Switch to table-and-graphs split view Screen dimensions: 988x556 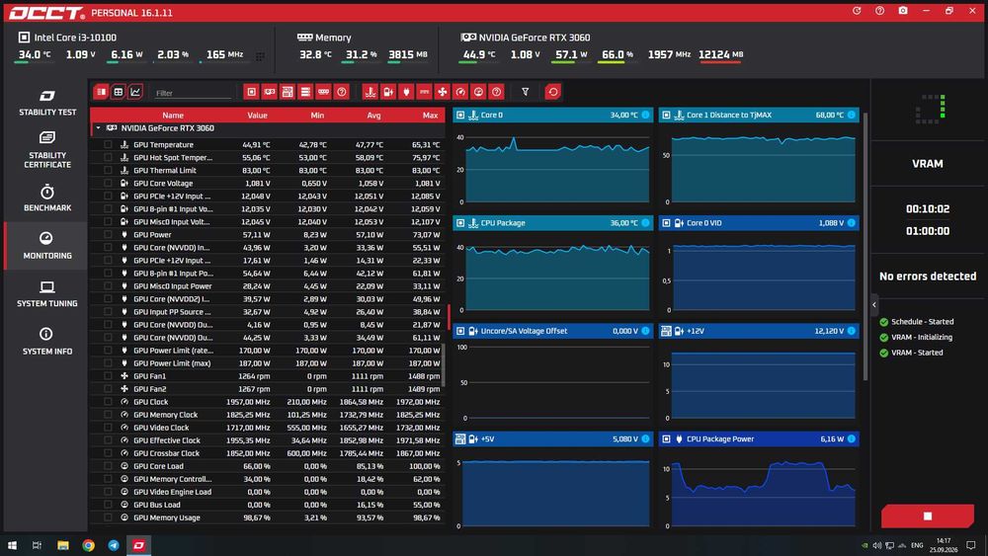[x=101, y=92]
